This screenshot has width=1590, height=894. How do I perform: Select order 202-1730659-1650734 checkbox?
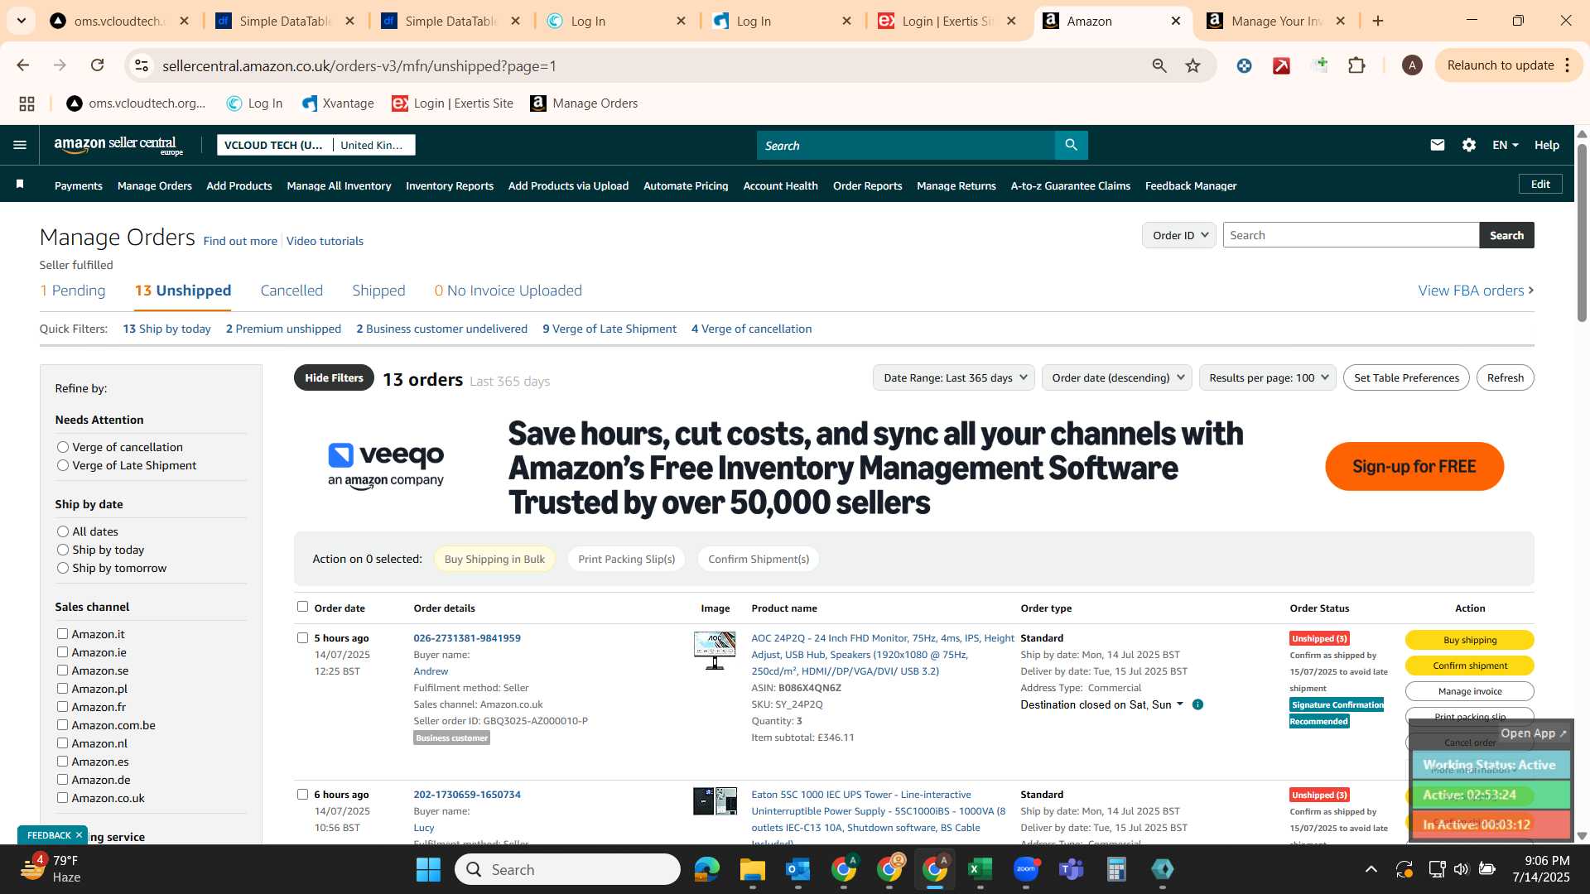[x=302, y=794]
